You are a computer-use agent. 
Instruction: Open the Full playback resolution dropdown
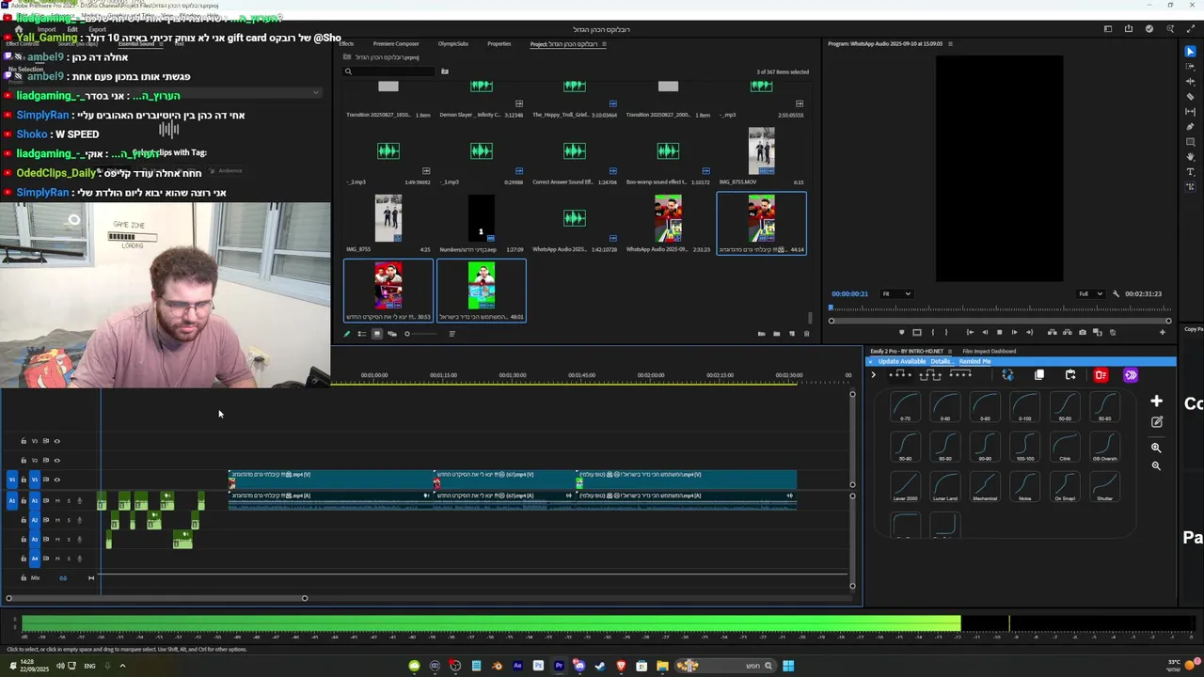pyautogui.click(x=1090, y=293)
